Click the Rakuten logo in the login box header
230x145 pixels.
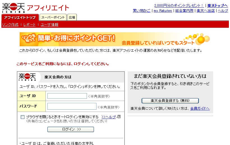pos(27,77)
